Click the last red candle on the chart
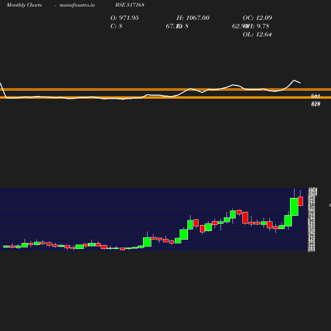Screen dimensions: 331x331 pyautogui.click(x=301, y=201)
